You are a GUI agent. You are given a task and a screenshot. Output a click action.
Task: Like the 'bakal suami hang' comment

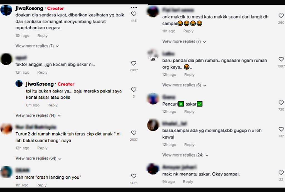(134, 133)
